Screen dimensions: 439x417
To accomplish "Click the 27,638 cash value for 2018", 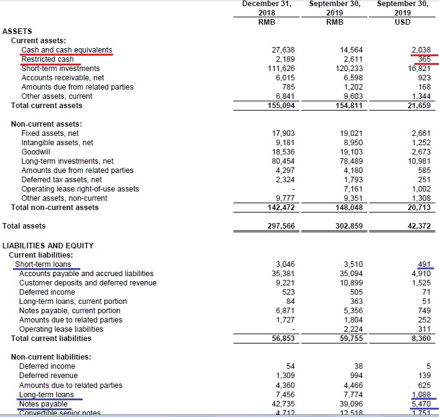I will pyautogui.click(x=283, y=50).
